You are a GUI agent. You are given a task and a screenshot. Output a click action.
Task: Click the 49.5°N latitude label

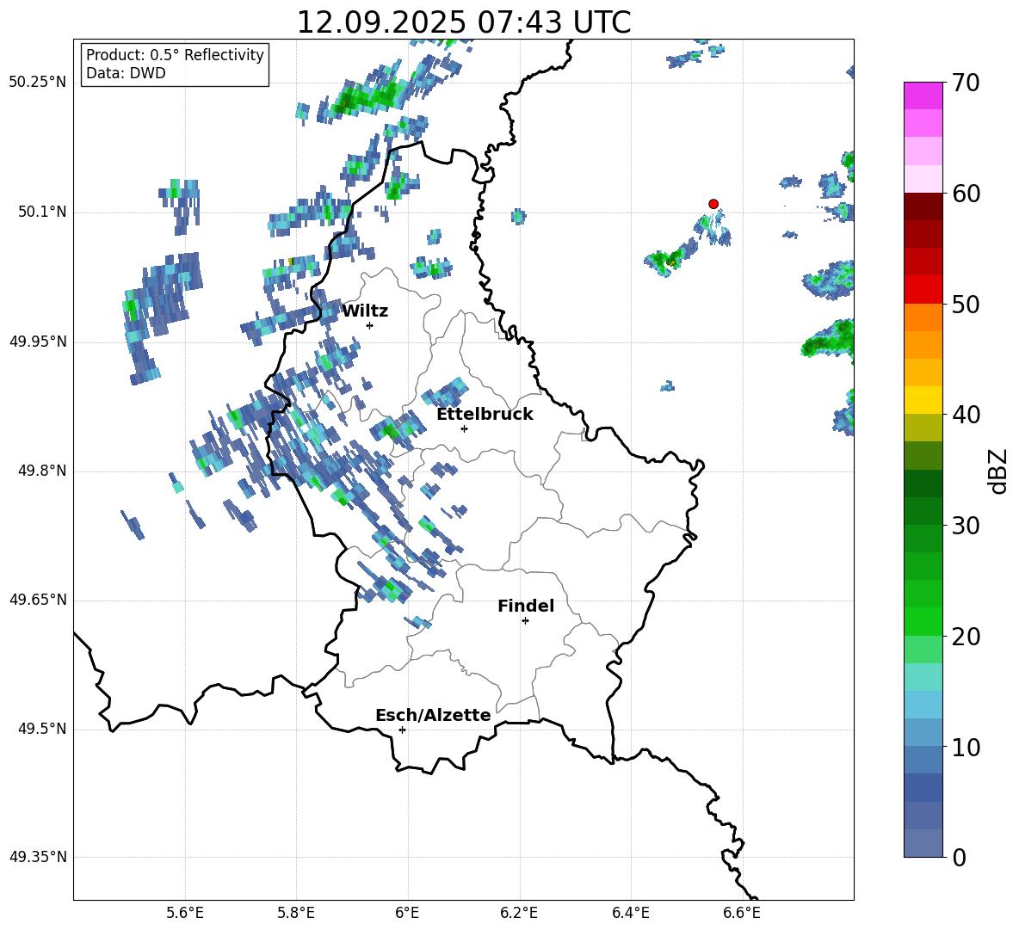pos(42,729)
